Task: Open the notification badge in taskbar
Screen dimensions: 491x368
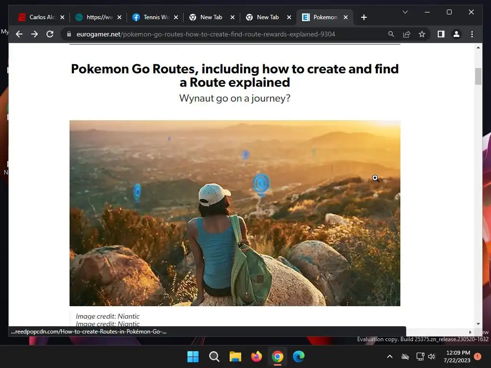Action: 478,356
